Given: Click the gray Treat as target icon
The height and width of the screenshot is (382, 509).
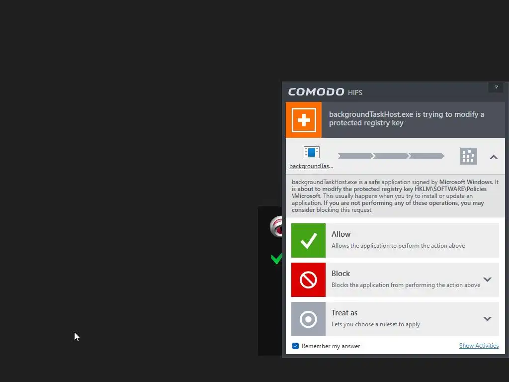Looking at the screenshot, I should coord(308,319).
